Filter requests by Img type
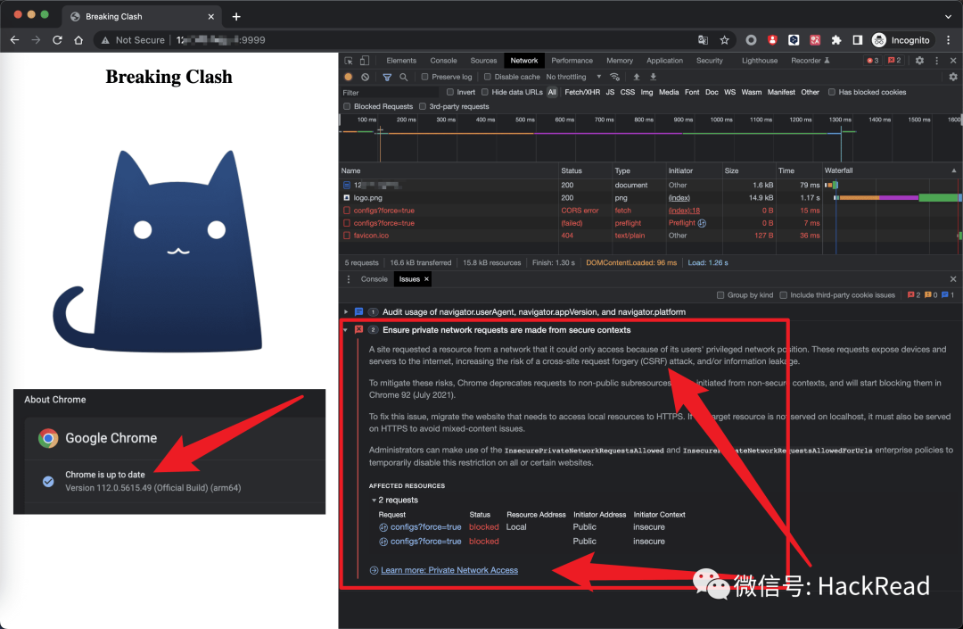Image resolution: width=963 pixels, height=629 pixels. pos(646,92)
